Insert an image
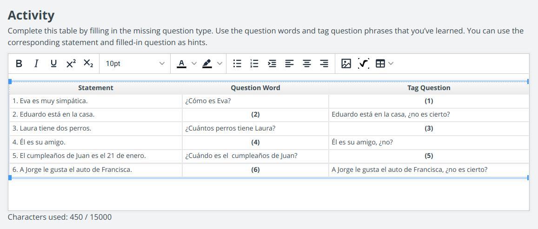The image size is (538, 229). pos(346,64)
